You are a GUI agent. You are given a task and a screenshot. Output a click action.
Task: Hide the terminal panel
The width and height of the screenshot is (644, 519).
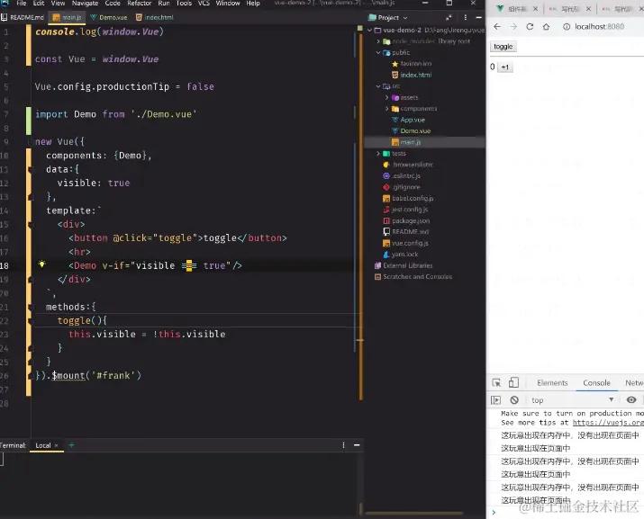[357, 445]
